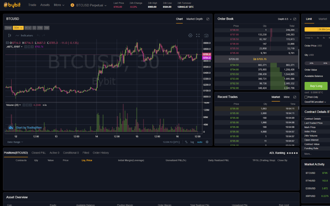330x206 pixels.
Task: Click the Buy/ Long button
Action: (316, 86)
